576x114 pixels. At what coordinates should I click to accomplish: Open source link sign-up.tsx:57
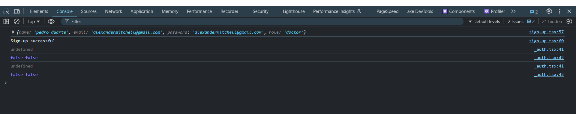546,32
